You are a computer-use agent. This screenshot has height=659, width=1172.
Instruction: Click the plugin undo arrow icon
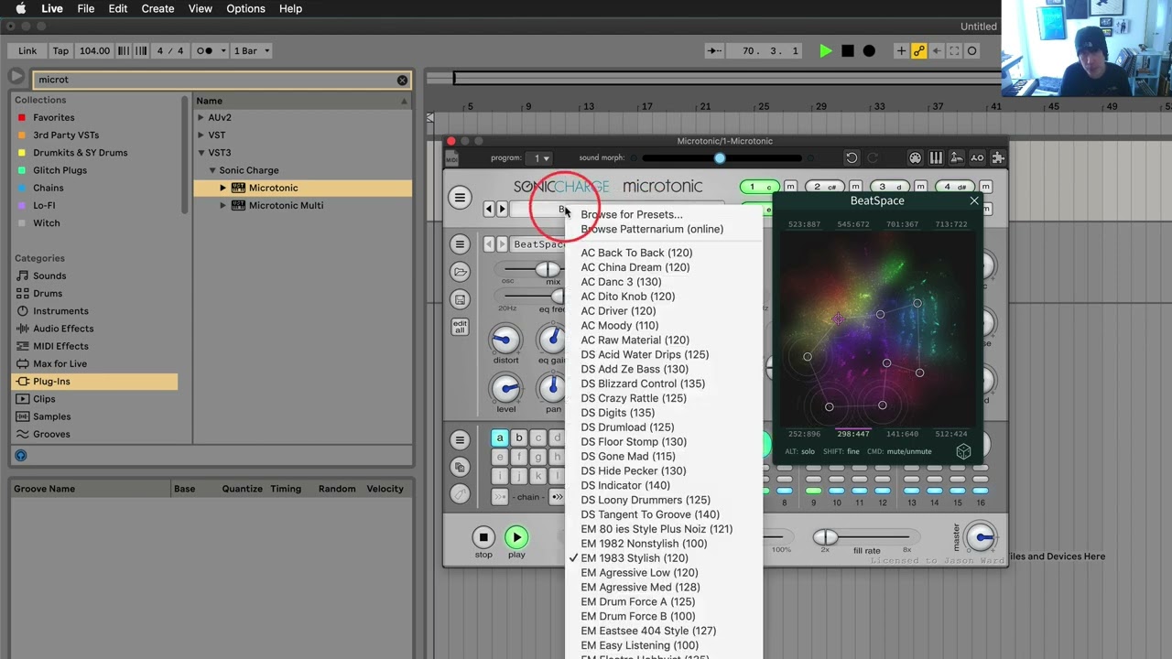coord(852,158)
